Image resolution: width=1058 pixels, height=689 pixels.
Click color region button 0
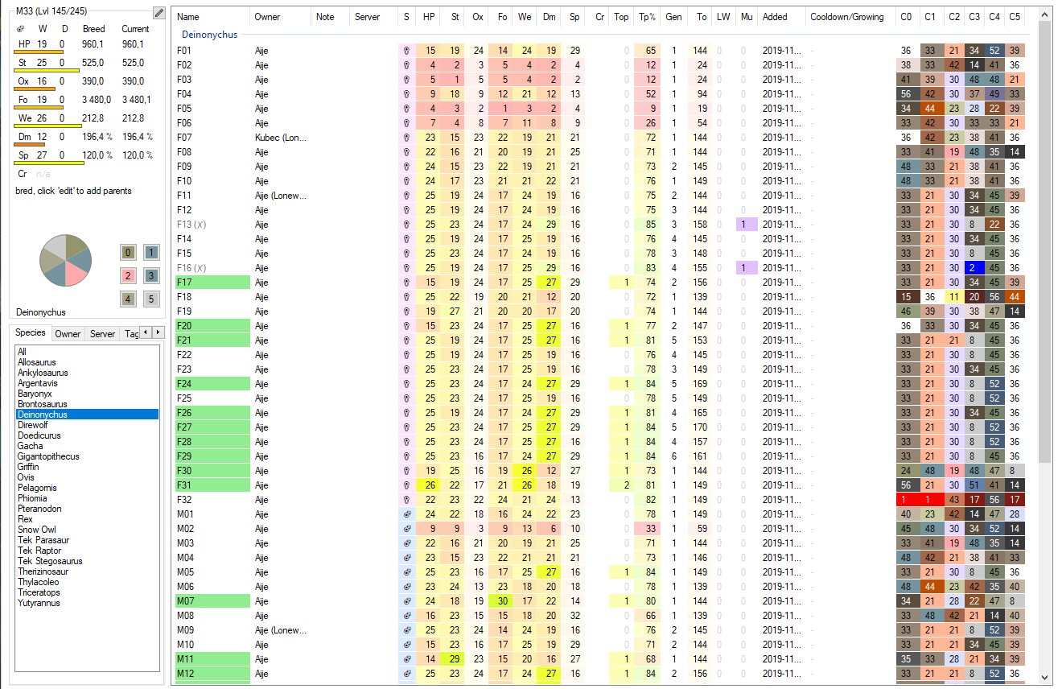pos(127,252)
